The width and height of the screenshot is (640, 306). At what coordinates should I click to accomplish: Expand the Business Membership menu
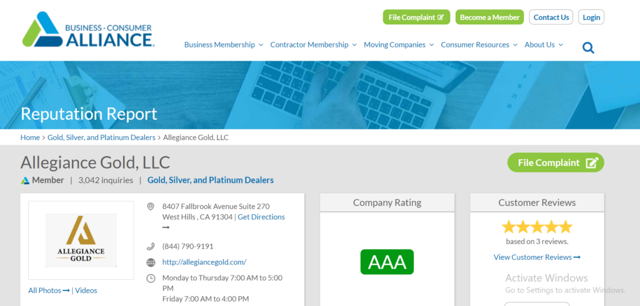224,45
